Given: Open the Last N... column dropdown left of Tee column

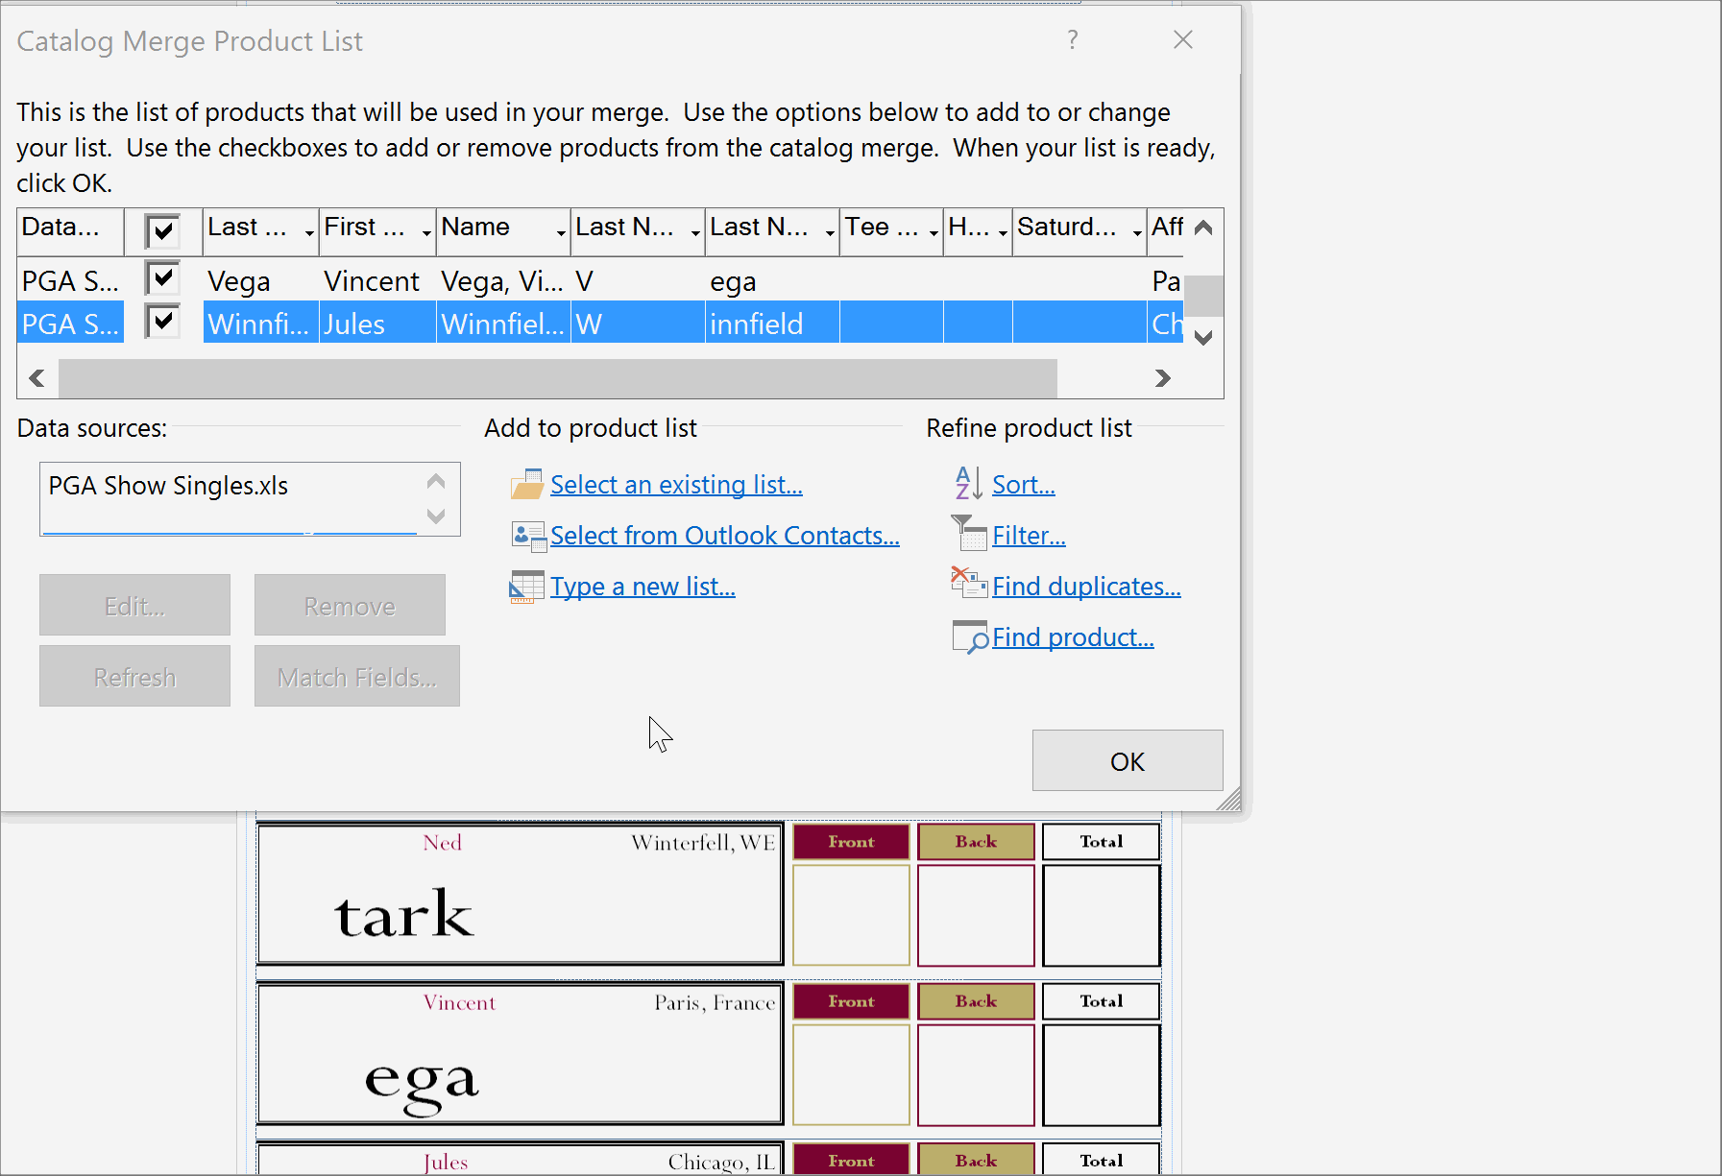Looking at the screenshot, I should coord(830,232).
